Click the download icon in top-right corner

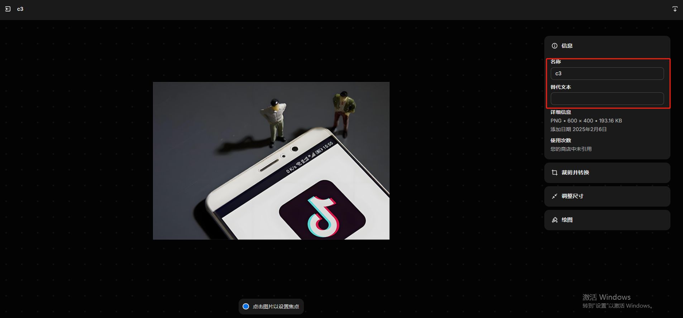pos(675,9)
